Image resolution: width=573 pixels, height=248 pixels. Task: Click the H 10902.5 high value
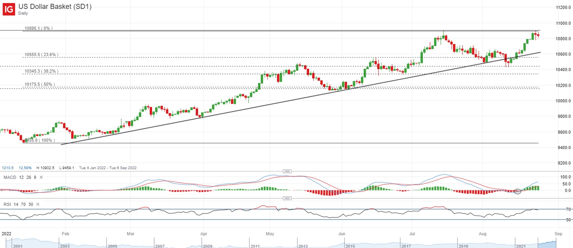point(45,168)
